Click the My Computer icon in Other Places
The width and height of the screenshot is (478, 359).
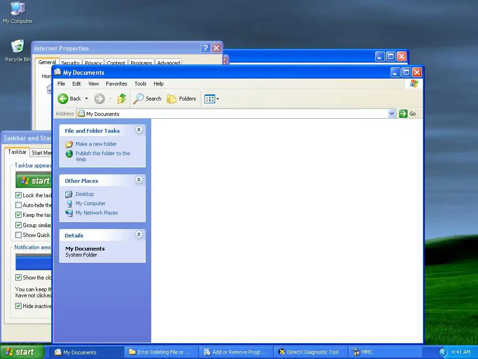pyautogui.click(x=69, y=204)
